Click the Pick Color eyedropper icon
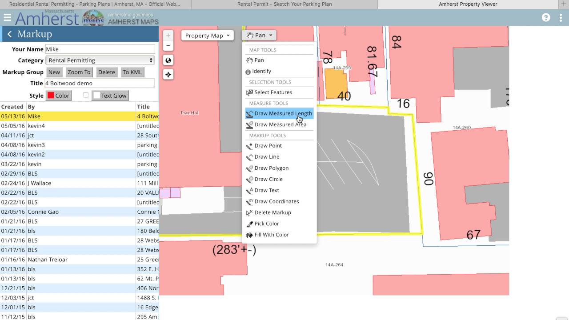This screenshot has height=320, width=569. tap(249, 224)
